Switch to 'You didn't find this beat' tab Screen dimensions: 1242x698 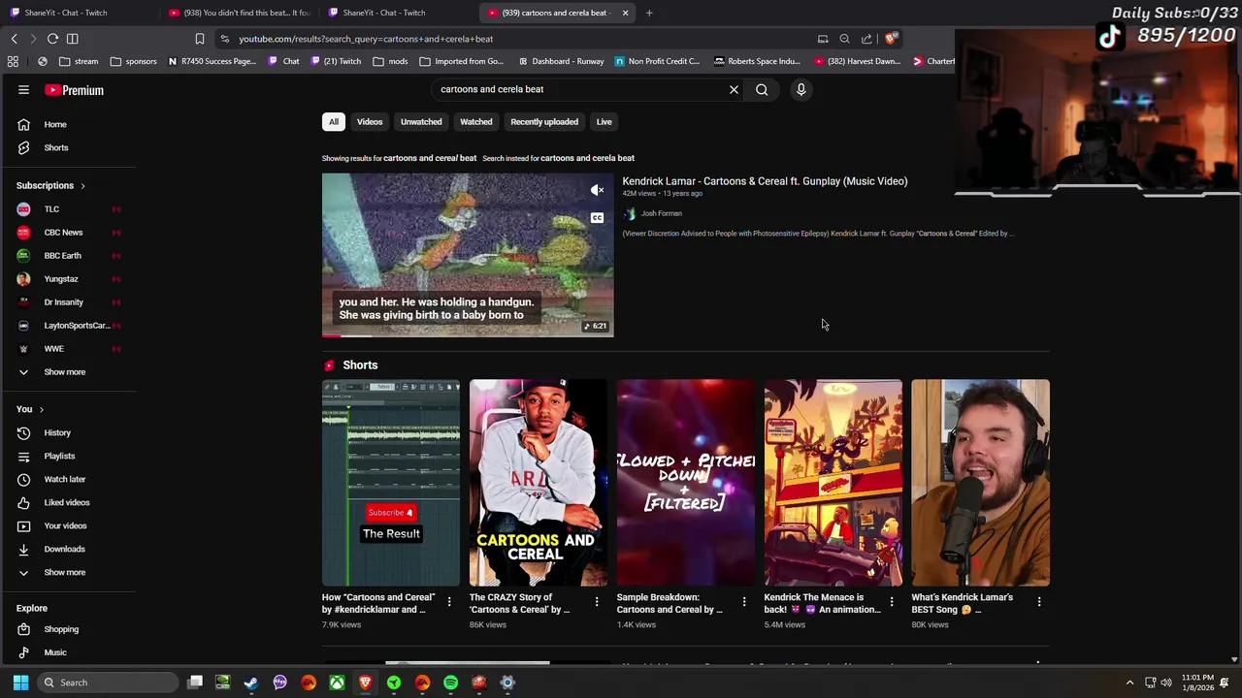pos(240,13)
